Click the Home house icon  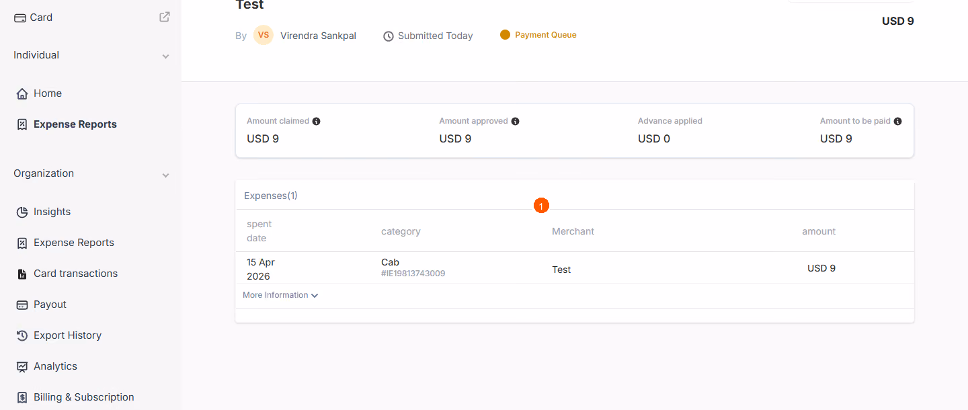[22, 93]
